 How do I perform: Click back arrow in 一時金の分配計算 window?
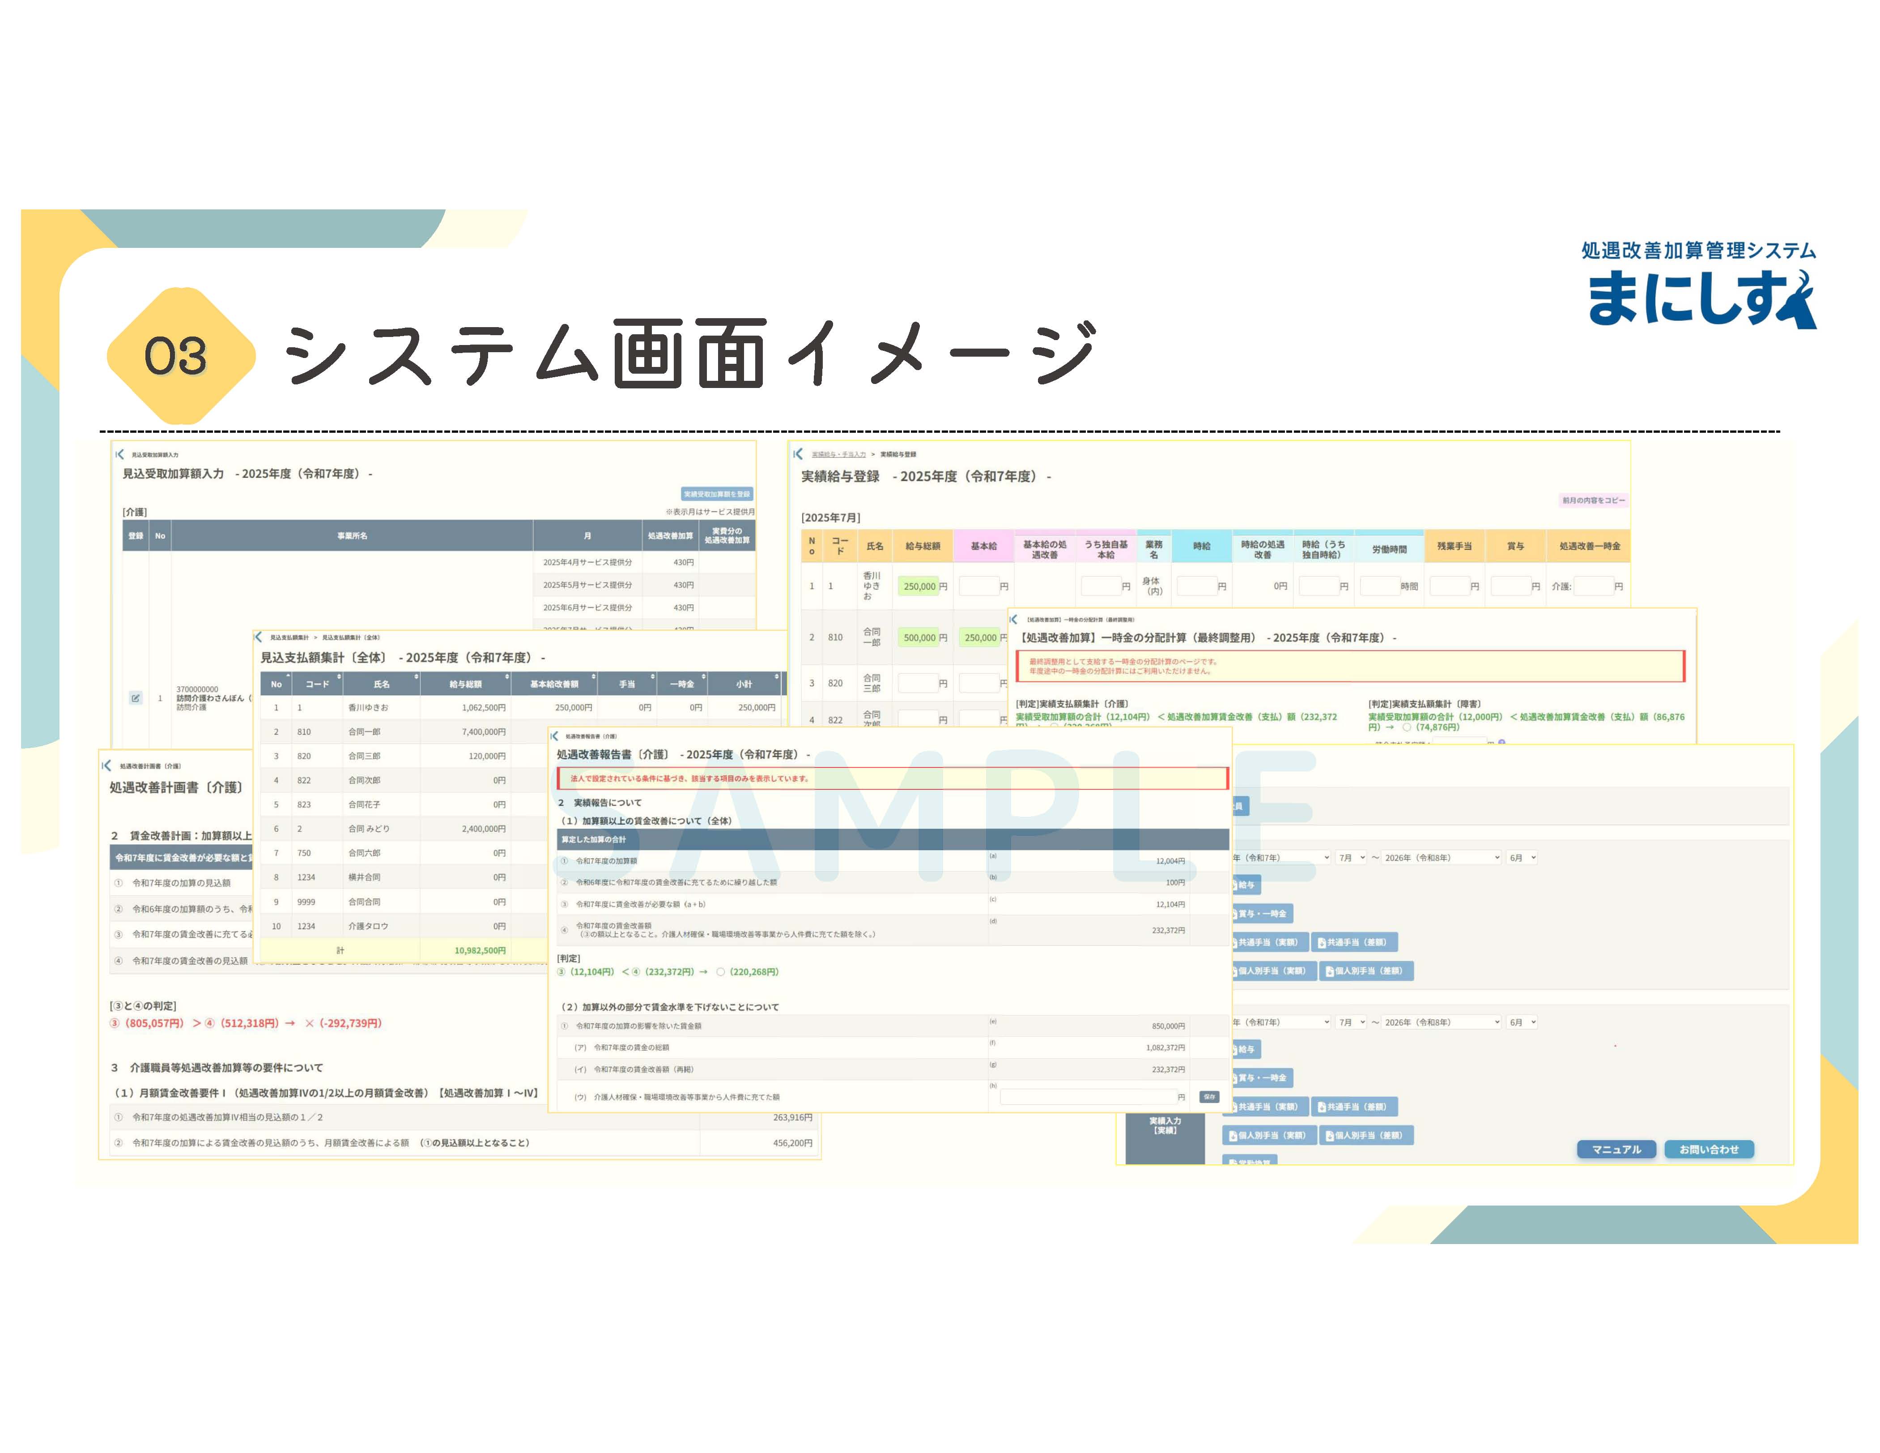(1014, 619)
